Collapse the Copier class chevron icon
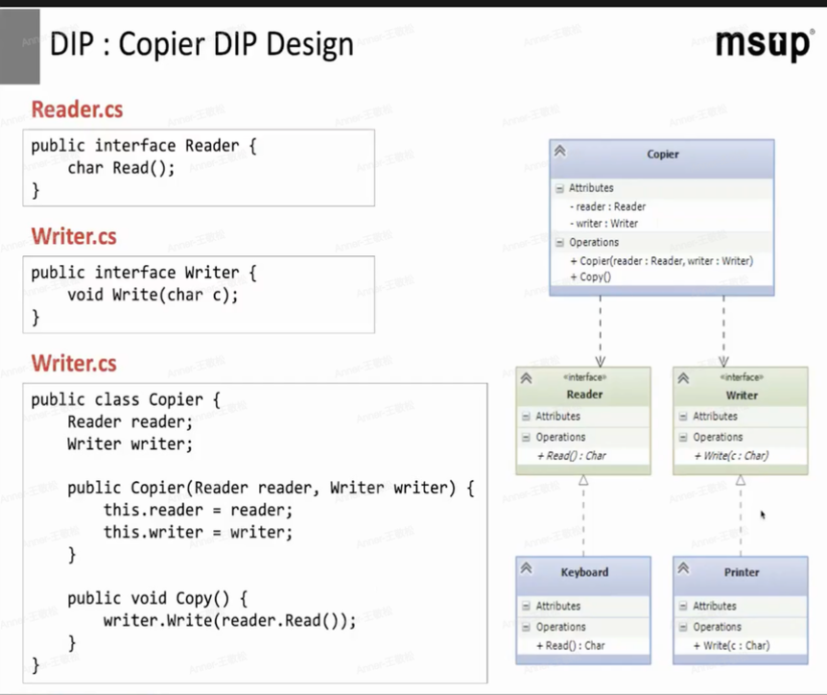Viewport: 827px width, 695px height. click(x=560, y=151)
